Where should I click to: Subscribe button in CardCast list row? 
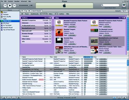tap(103, 90)
